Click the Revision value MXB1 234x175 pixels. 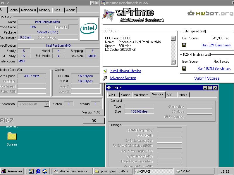point(92,56)
